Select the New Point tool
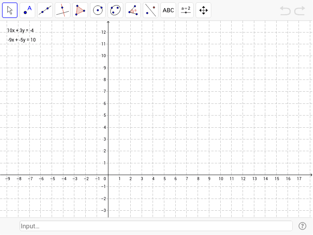This screenshot has height=235, width=313. click(x=27, y=10)
